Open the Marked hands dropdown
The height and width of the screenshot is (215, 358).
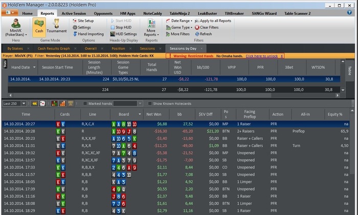(140, 104)
